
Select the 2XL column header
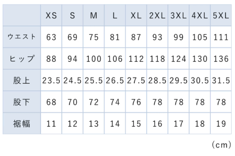156,16
